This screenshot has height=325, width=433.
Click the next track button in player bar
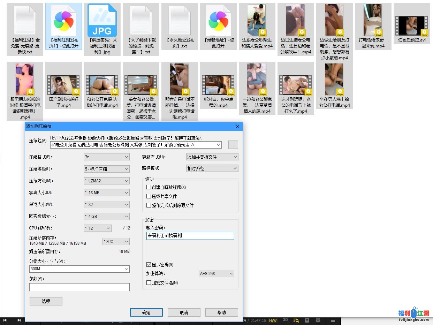click(x=19, y=320)
